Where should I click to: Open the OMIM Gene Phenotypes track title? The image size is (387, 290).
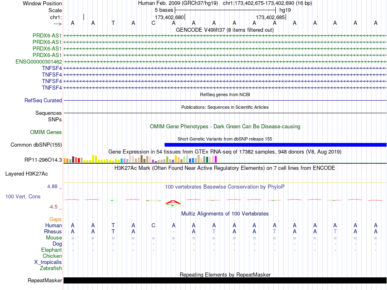(x=225, y=126)
